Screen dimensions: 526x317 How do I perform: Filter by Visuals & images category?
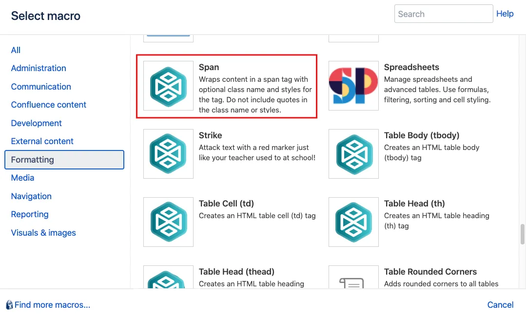point(43,233)
